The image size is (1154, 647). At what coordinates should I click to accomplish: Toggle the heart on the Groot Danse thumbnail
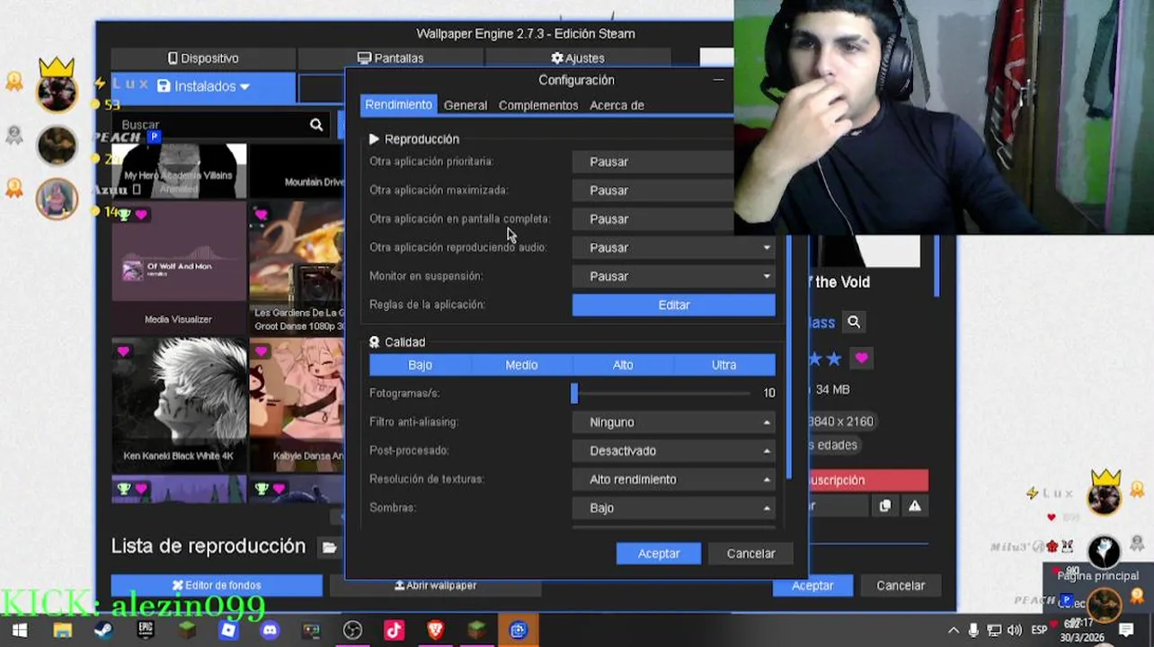click(261, 215)
